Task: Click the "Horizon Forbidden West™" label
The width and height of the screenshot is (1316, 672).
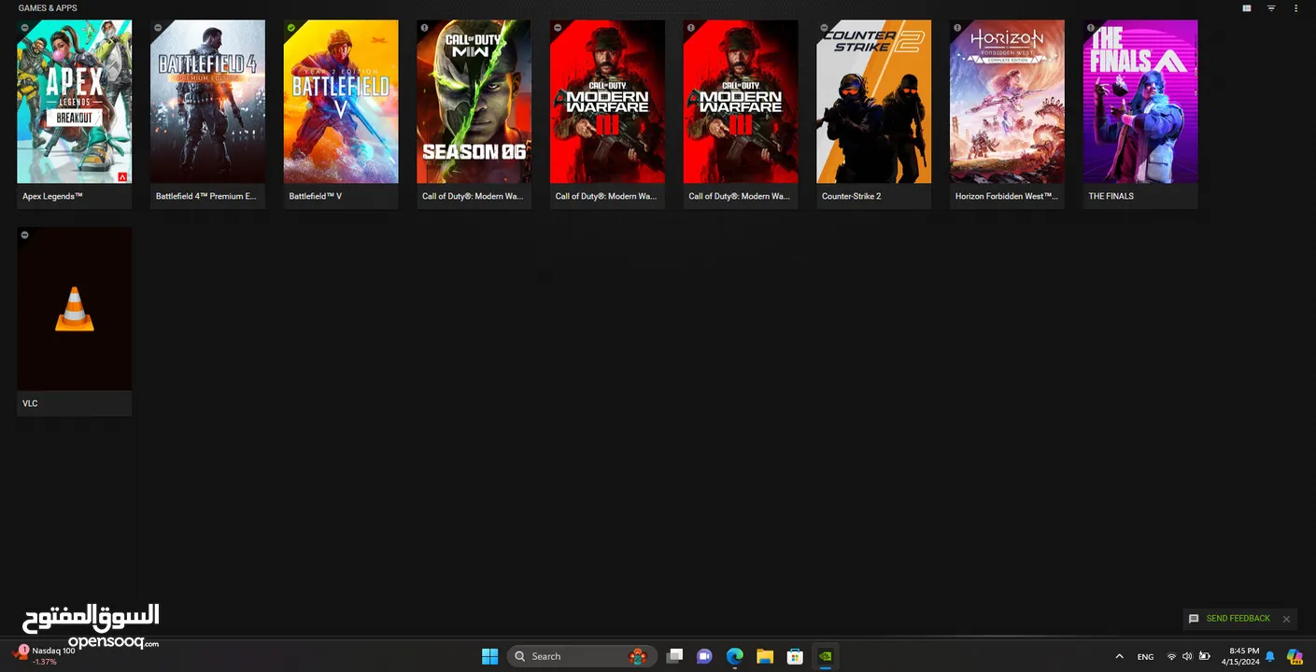Action: (x=1006, y=196)
